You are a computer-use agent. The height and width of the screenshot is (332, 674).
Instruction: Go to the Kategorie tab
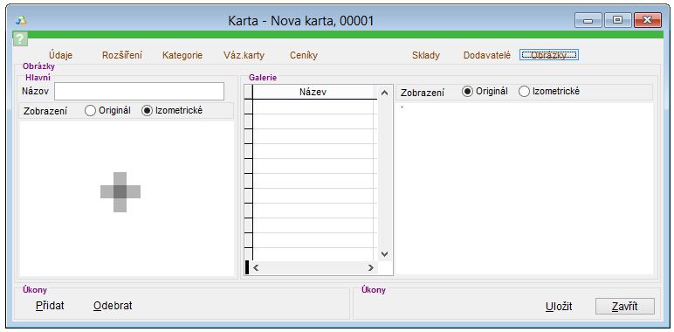coord(182,55)
